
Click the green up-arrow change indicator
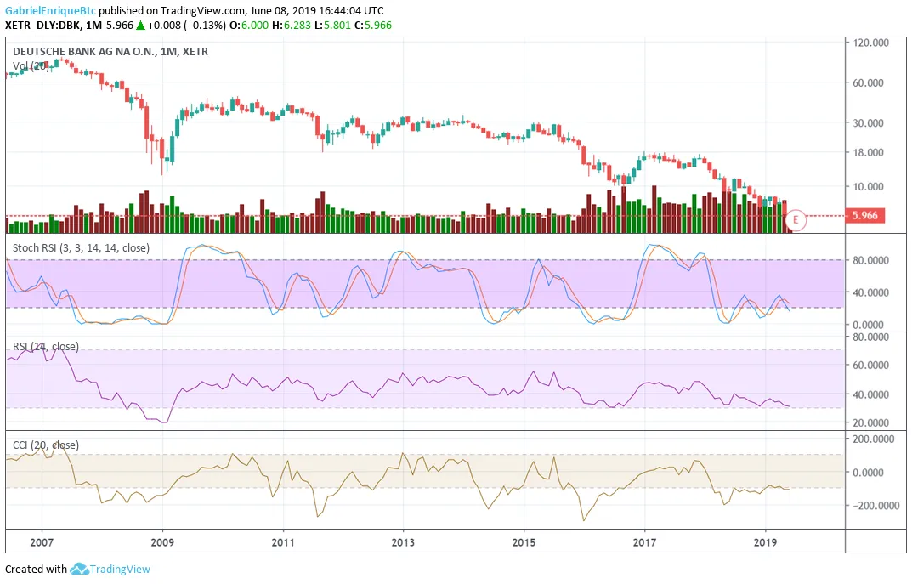(140, 26)
